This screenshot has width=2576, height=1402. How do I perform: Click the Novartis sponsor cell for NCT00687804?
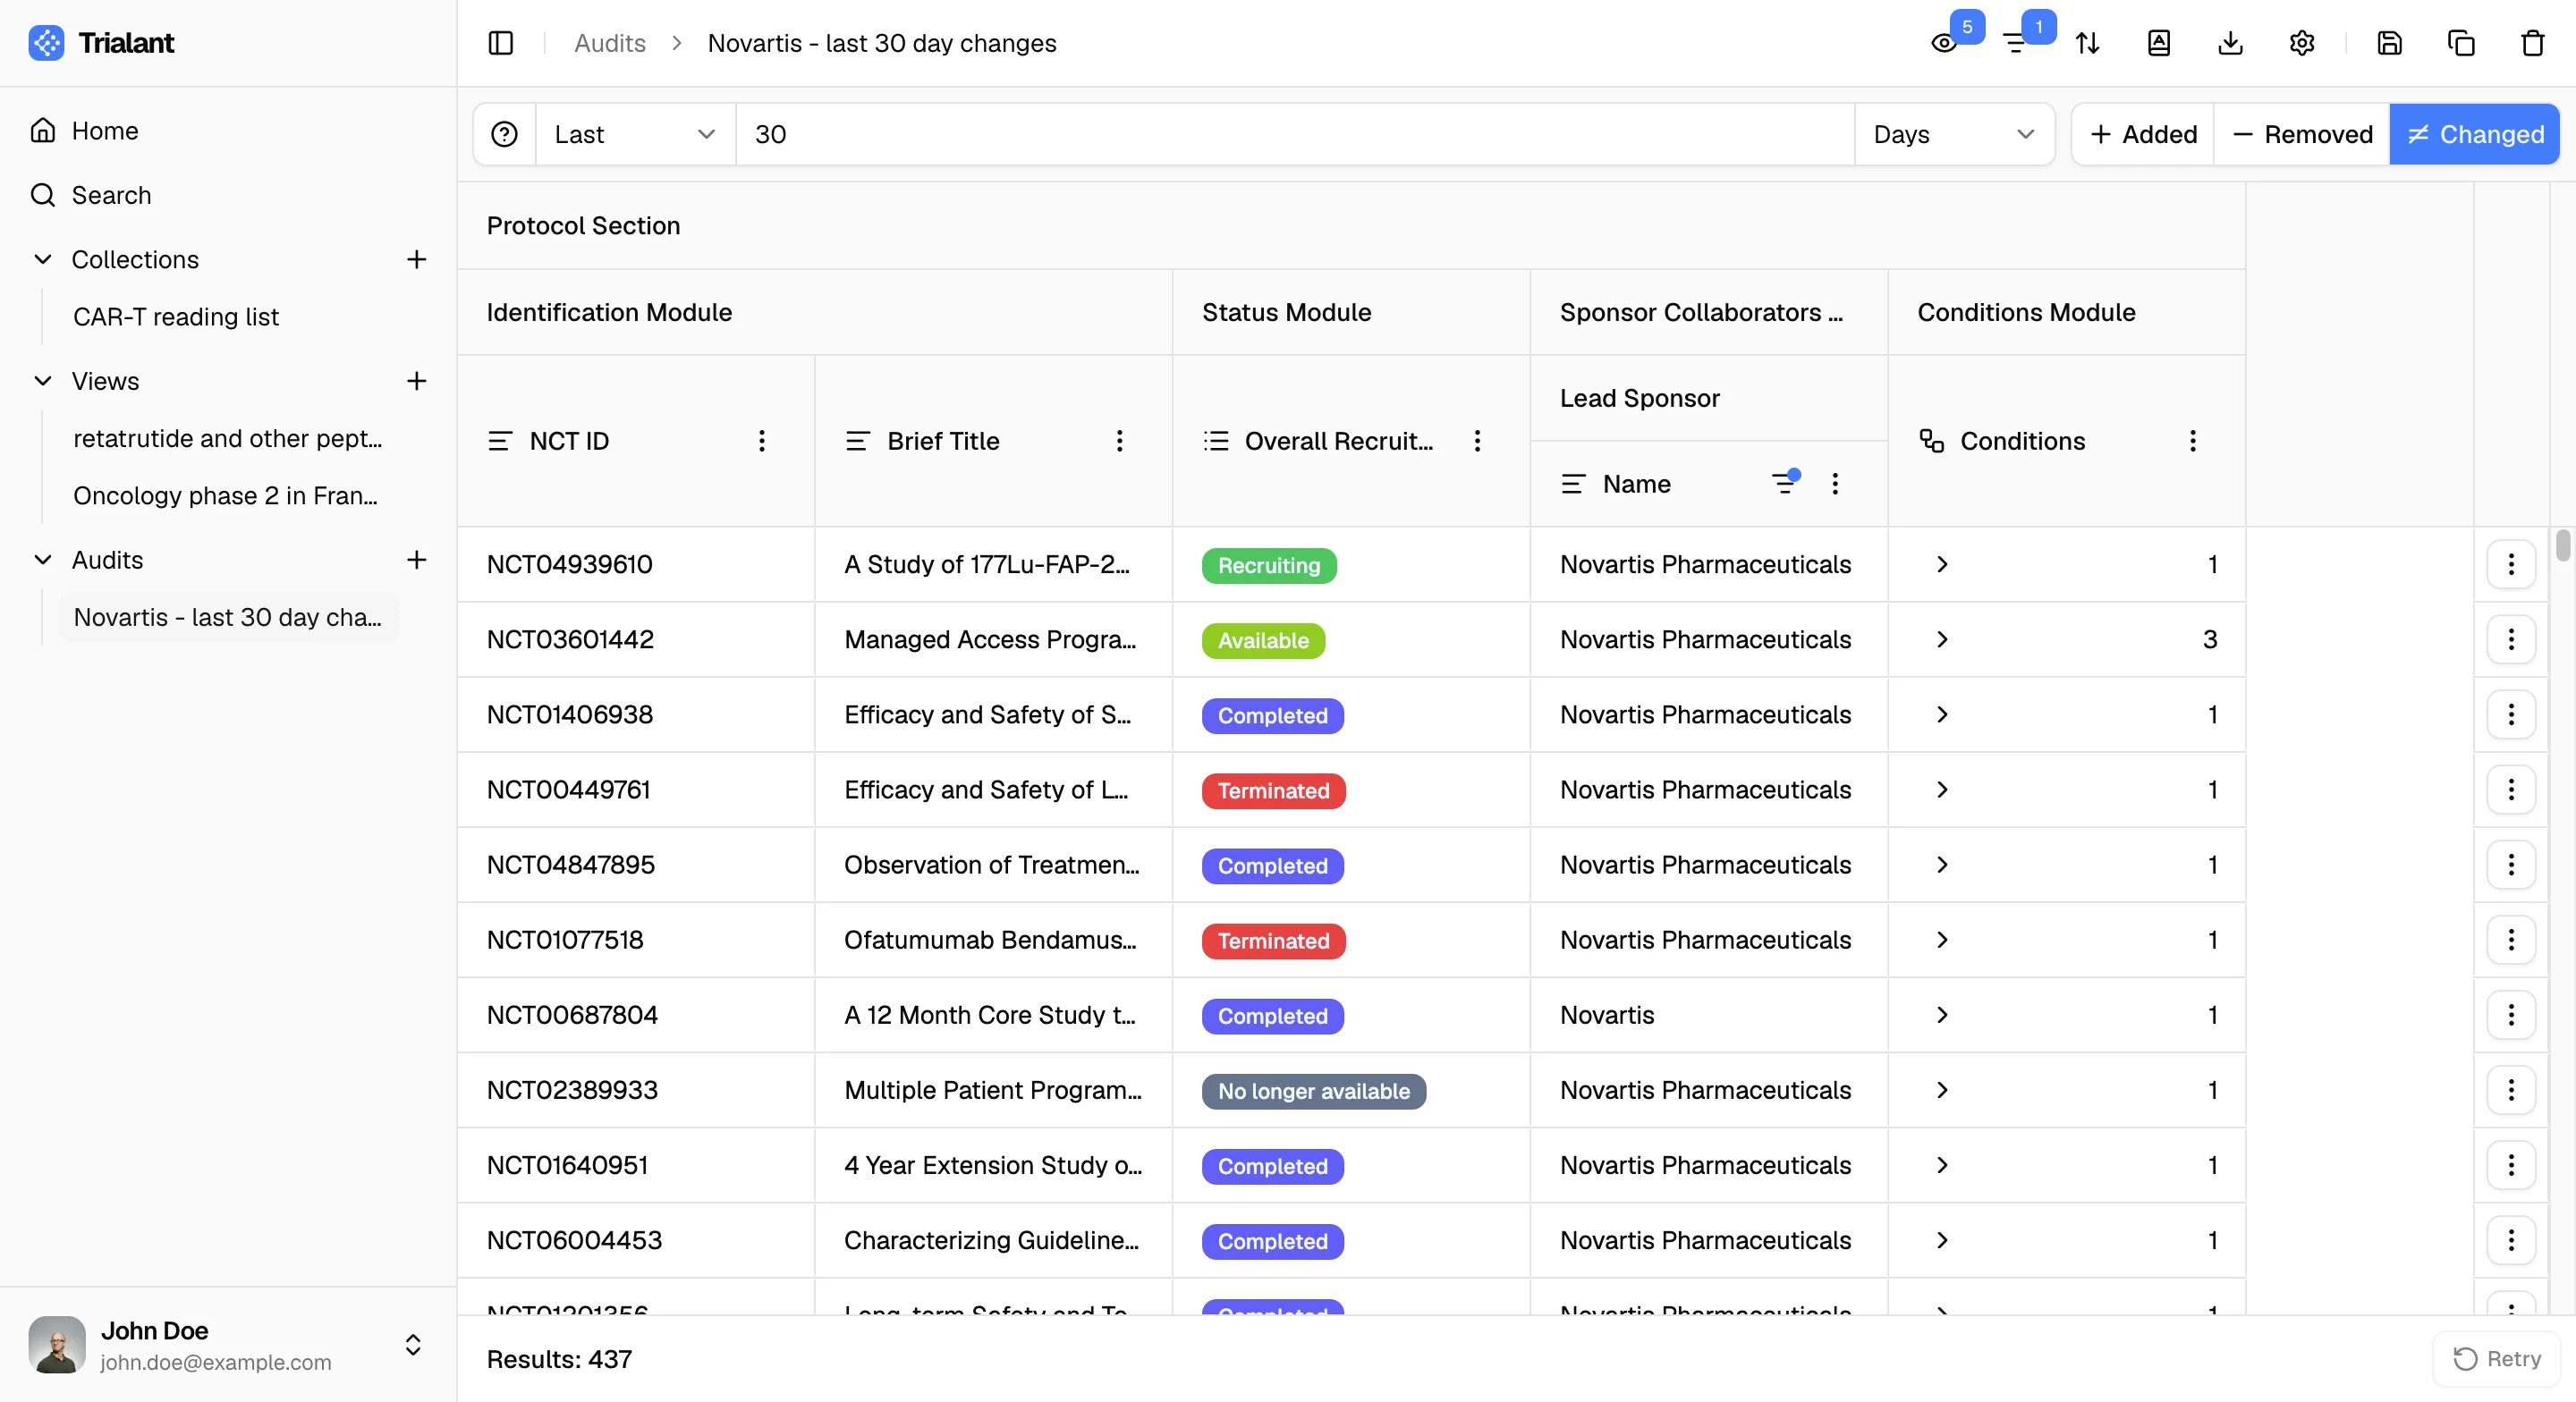(1709, 1015)
